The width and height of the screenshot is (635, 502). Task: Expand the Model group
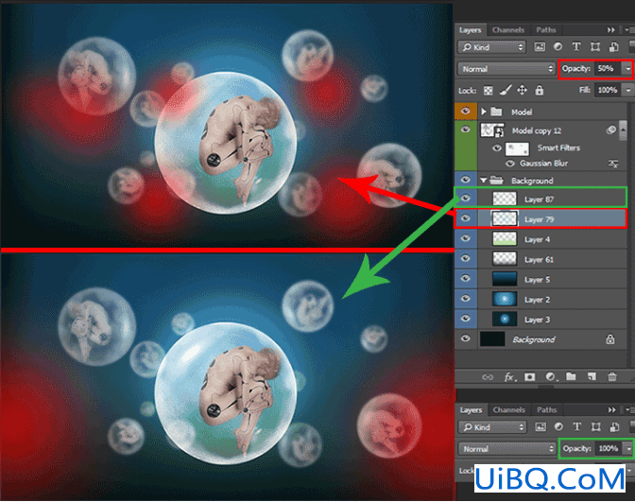click(484, 112)
